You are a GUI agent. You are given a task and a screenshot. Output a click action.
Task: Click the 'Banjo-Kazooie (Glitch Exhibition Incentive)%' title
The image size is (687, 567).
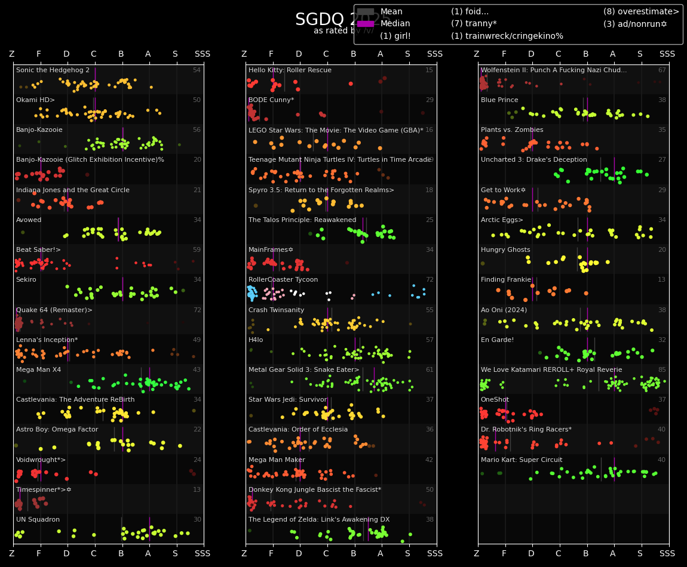coord(90,159)
